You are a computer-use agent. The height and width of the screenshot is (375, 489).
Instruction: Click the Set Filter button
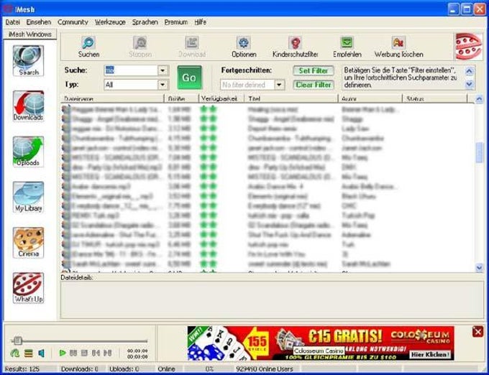pyautogui.click(x=314, y=70)
